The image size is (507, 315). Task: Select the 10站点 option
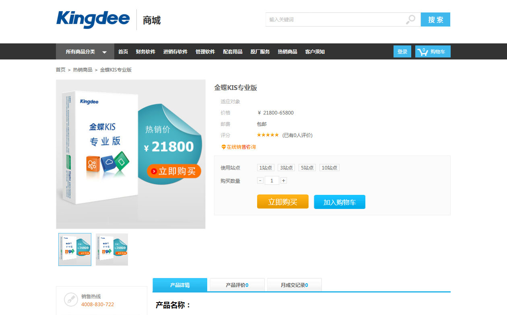coord(329,168)
